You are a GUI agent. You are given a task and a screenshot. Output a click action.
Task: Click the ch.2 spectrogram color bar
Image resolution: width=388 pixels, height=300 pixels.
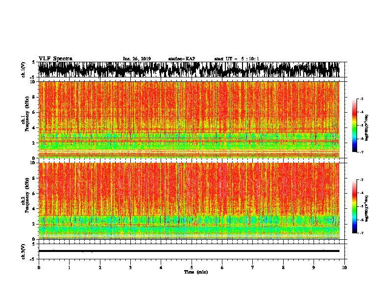click(x=354, y=206)
